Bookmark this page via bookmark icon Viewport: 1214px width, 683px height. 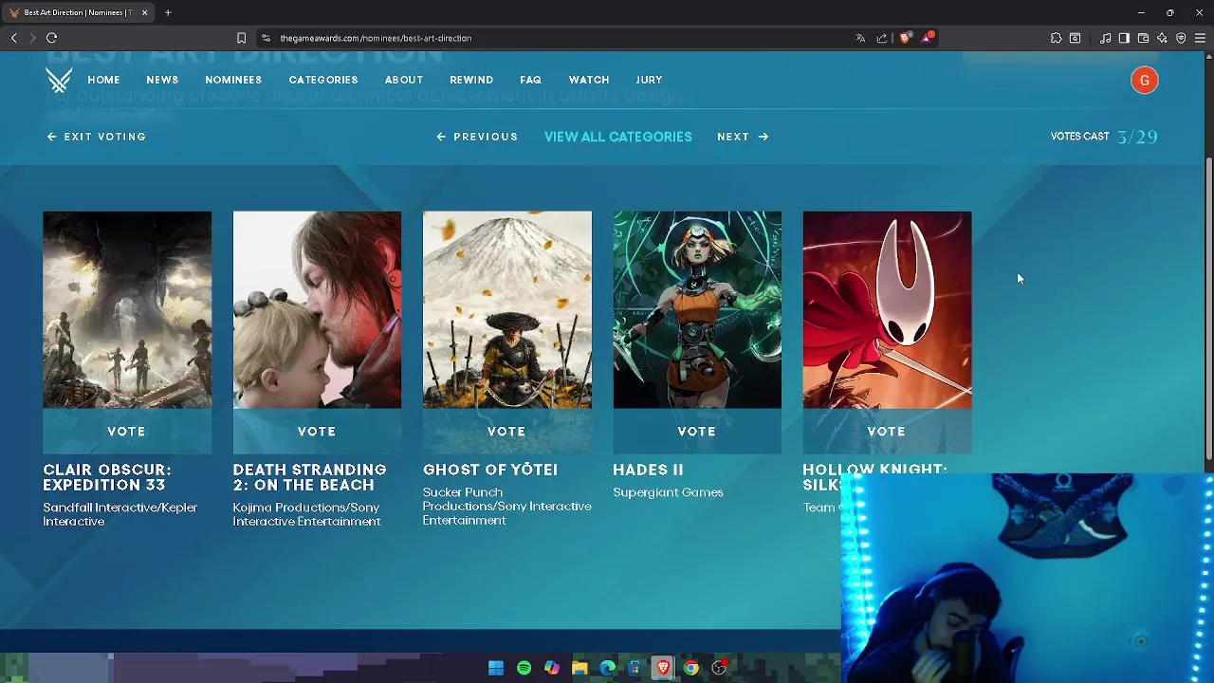point(241,38)
